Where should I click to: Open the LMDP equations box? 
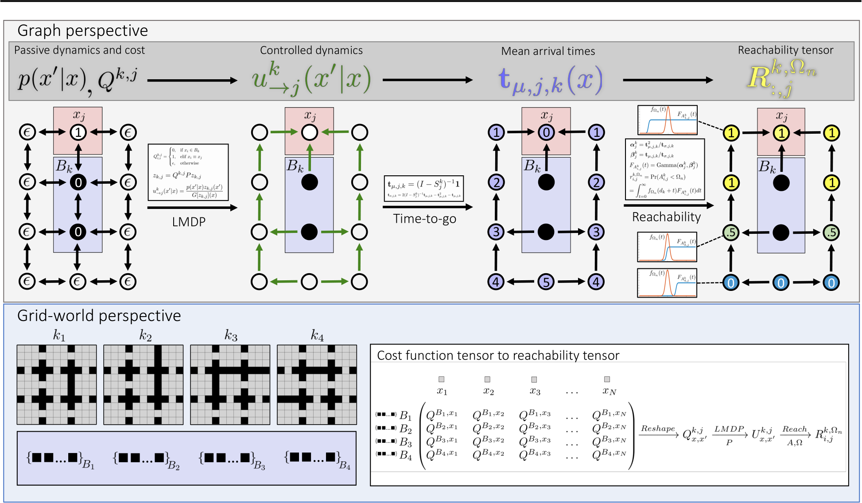[188, 172]
